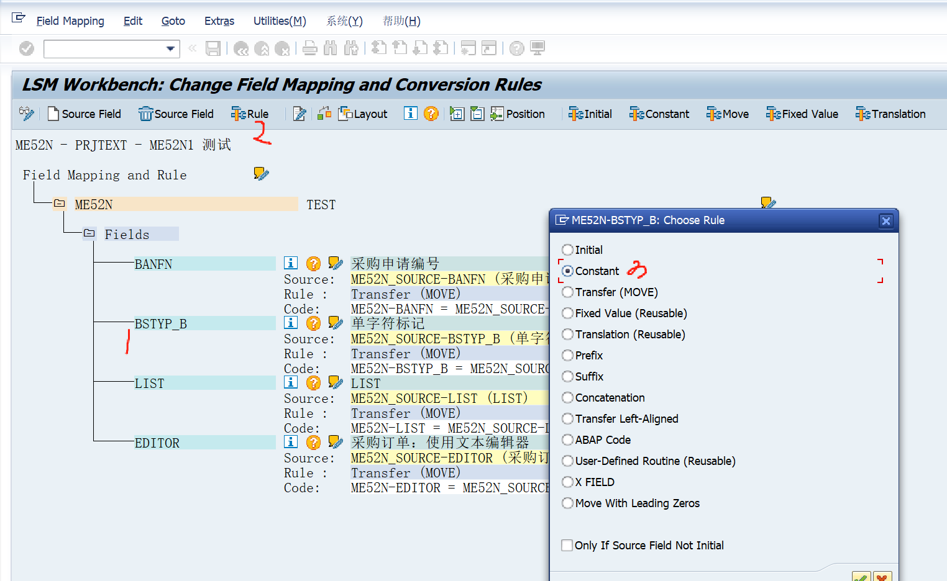
Task: Click question mark icon in BSTYP_B row
Action: 314,323
